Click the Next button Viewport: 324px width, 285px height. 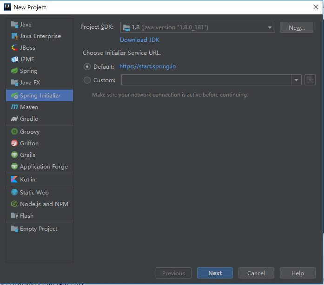point(215,273)
